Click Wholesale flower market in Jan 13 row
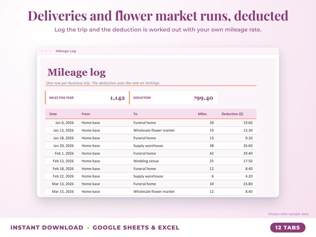The width and height of the screenshot is (316, 237). pos(154,130)
